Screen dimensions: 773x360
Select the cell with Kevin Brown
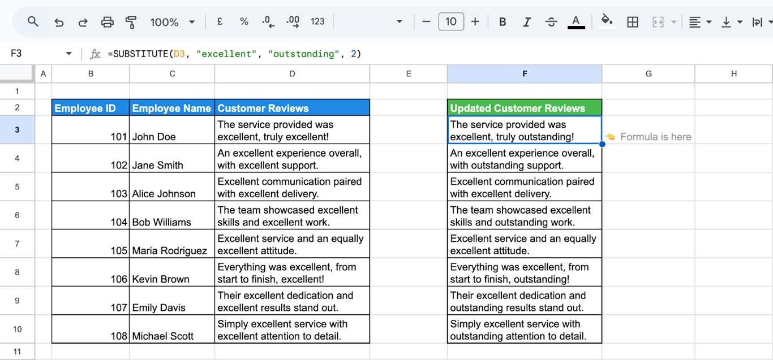click(x=172, y=272)
